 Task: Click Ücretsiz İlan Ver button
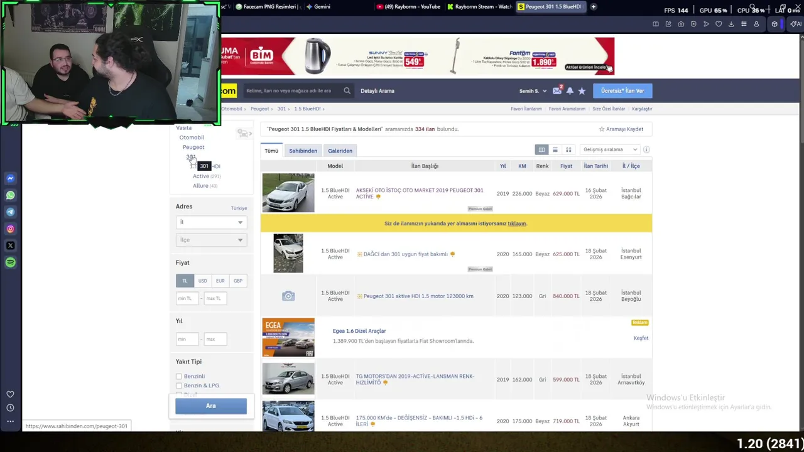(622, 91)
